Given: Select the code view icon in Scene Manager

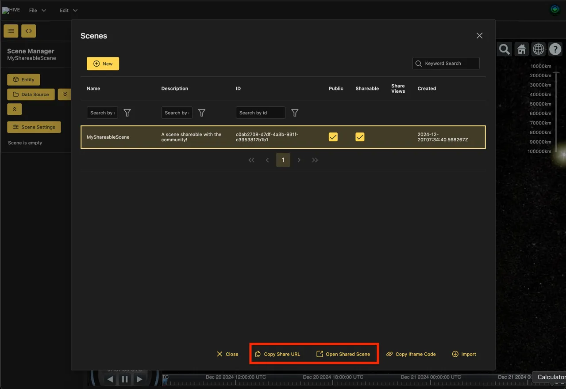Looking at the screenshot, I should 28,31.
